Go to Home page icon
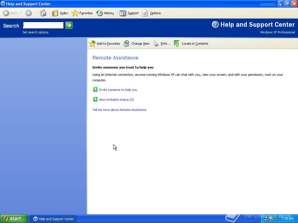Viewport: 298px width, 223px height. [43, 13]
